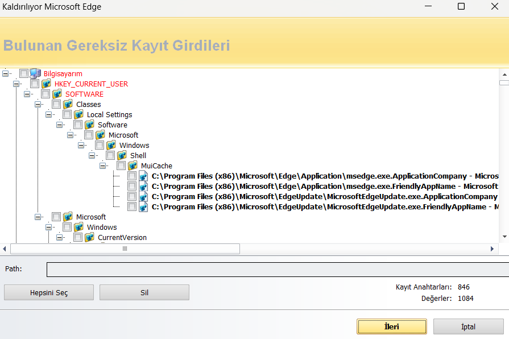
Task: Select the Shell tree label
Action: 138,155
